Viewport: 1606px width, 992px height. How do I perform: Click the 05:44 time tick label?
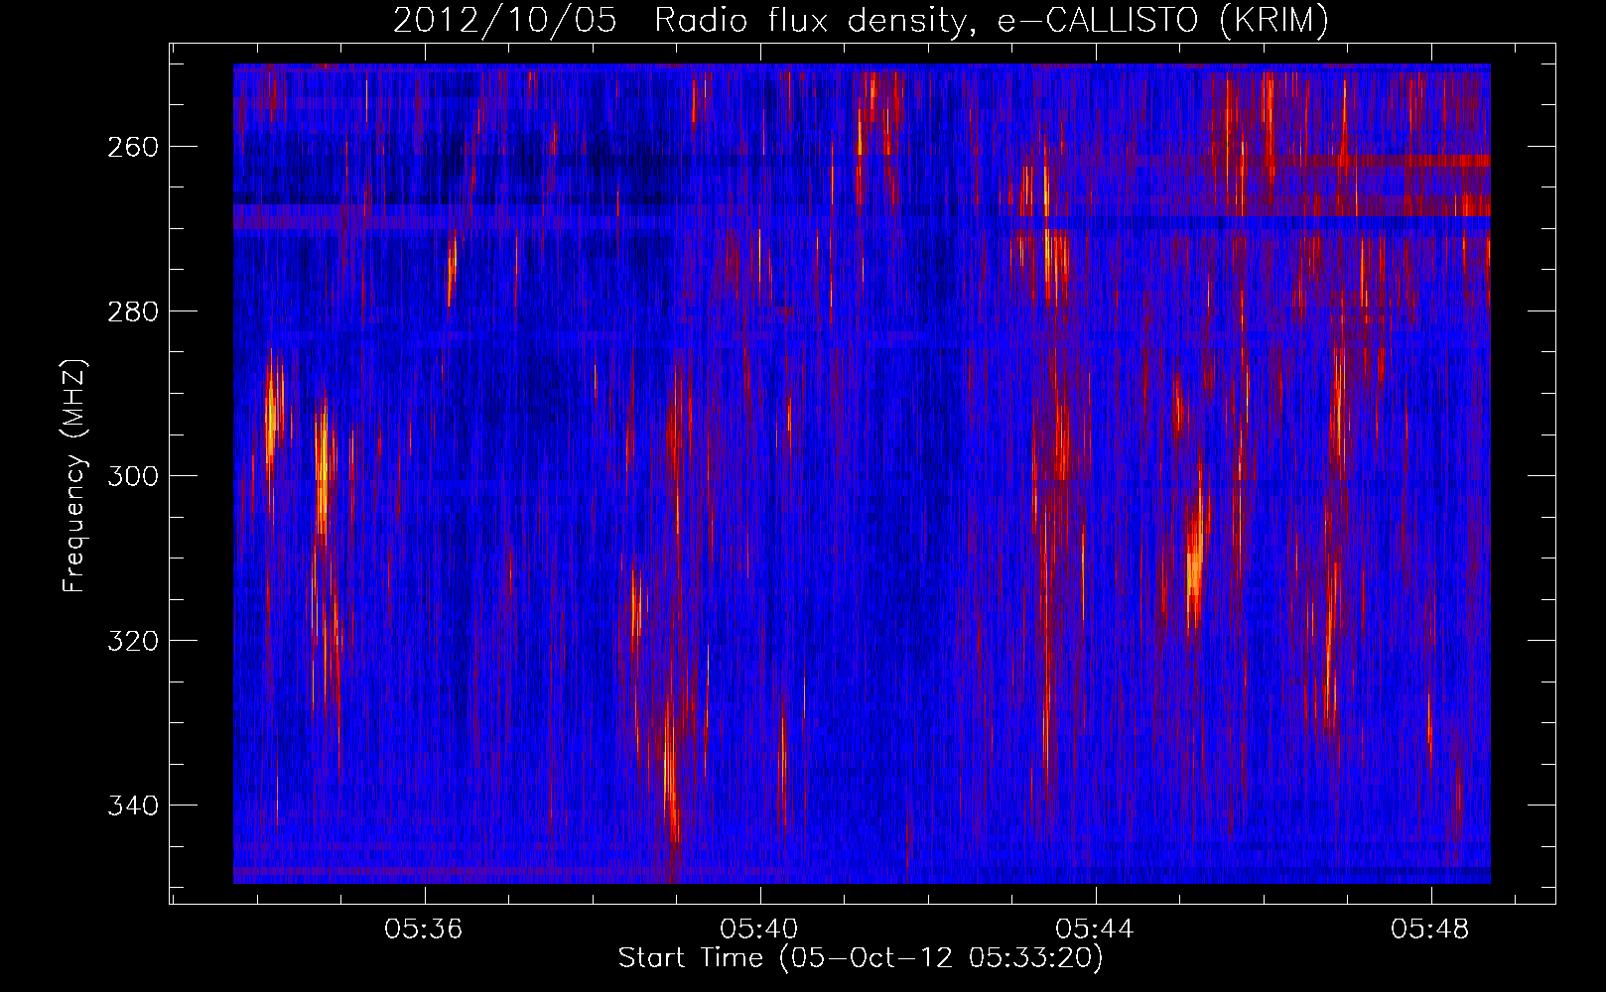(1096, 930)
